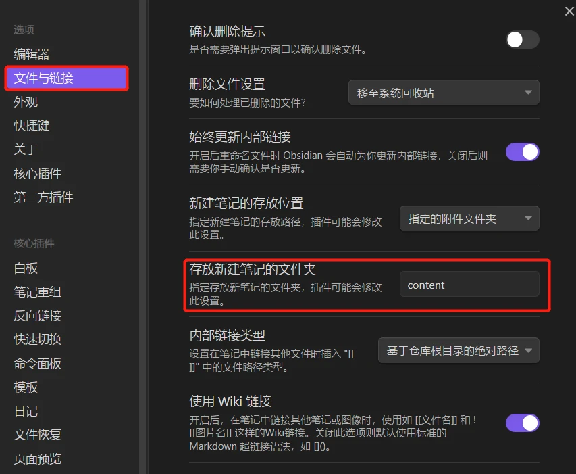Screen dimensions: 576x474
Task: Turn off the 使用 Wiki 链接 toggle
Action: point(522,422)
